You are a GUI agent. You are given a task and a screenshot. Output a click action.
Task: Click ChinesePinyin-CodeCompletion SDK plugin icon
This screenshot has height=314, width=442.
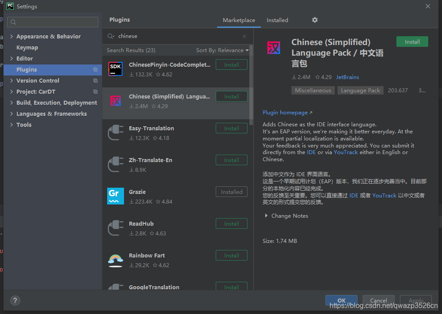tap(116, 69)
